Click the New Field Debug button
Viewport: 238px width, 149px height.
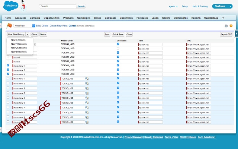(16, 34)
